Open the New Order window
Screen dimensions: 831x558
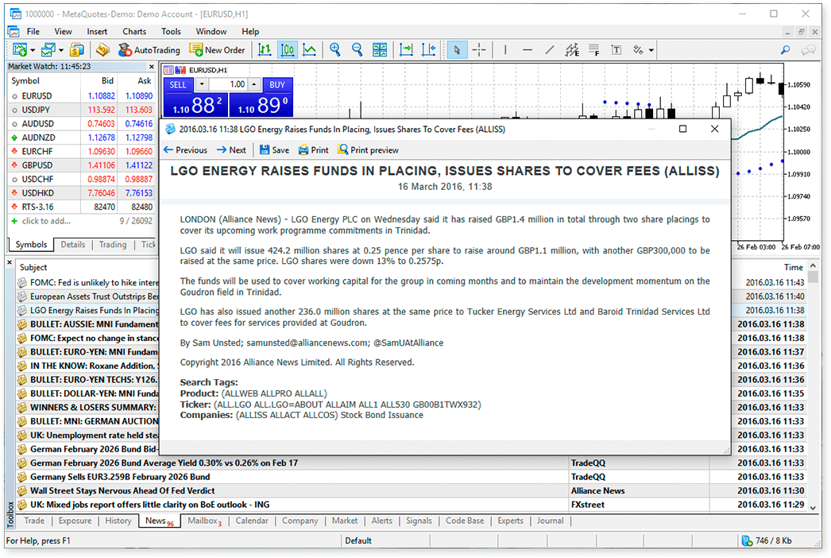click(x=218, y=50)
